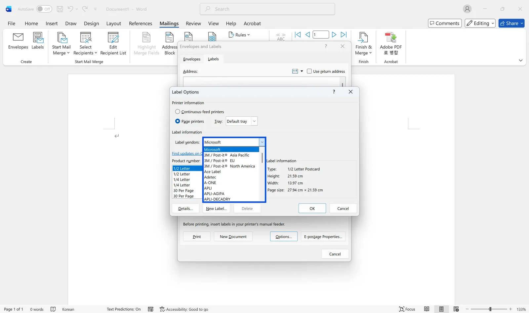The height and width of the screenshot is (313, 529).
Task: Open the File menu
Action: tap(12, 23)
